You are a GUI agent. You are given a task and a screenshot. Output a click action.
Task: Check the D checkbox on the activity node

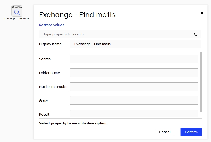[x=18, y=7]
